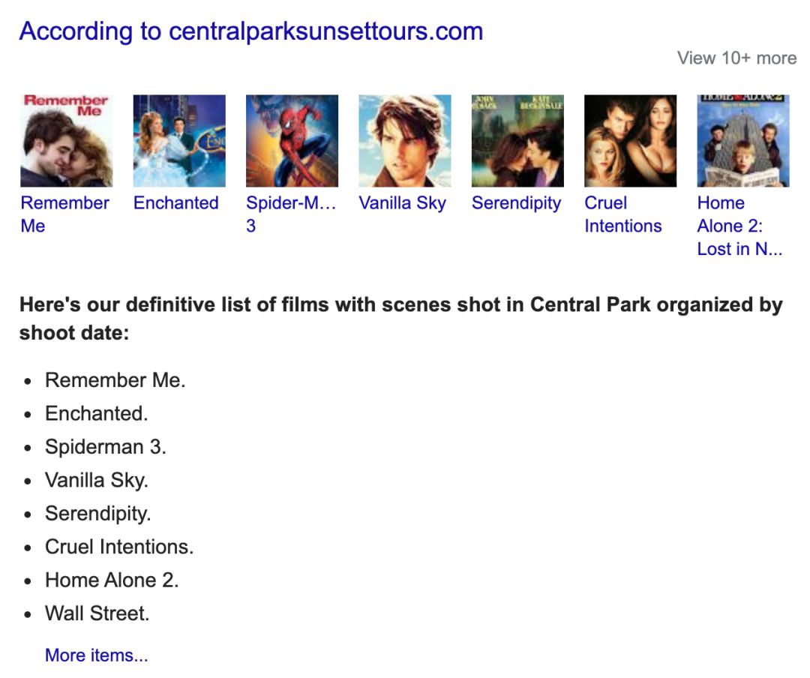
Task: Click the 'definitive list of films' heading text
Action: (x=400, y=318)
